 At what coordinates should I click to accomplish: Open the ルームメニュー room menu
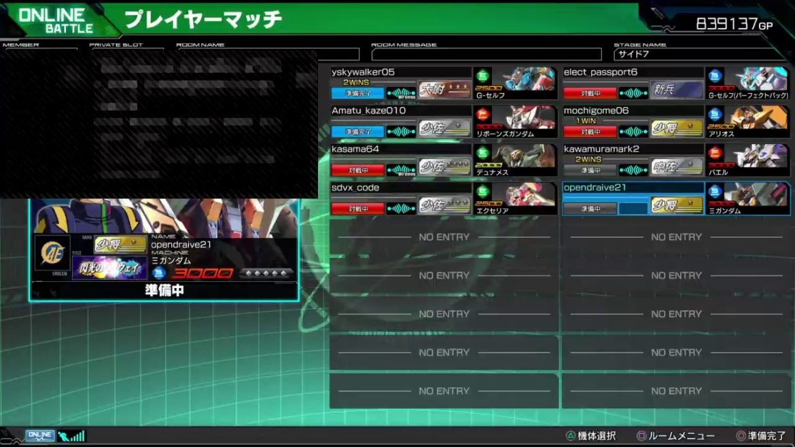[675, 436]
